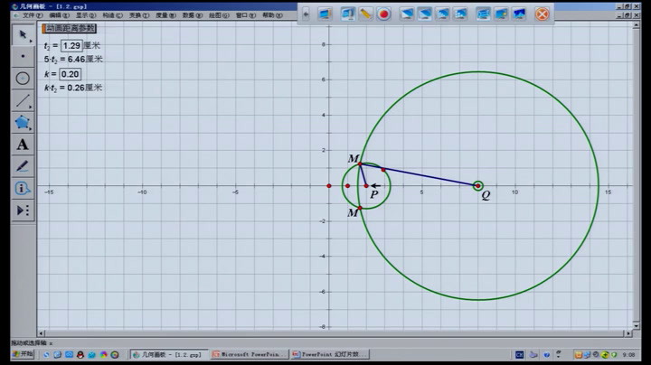Click the monitor display icon on the overlay toolbar

pyautogui.click(x=347, y=14)
